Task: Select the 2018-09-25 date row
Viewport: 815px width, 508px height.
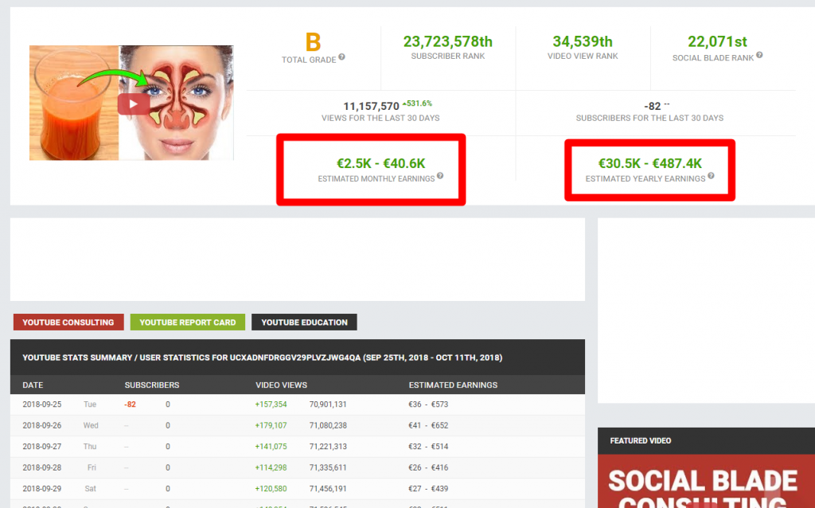Action: click(298, 404)
